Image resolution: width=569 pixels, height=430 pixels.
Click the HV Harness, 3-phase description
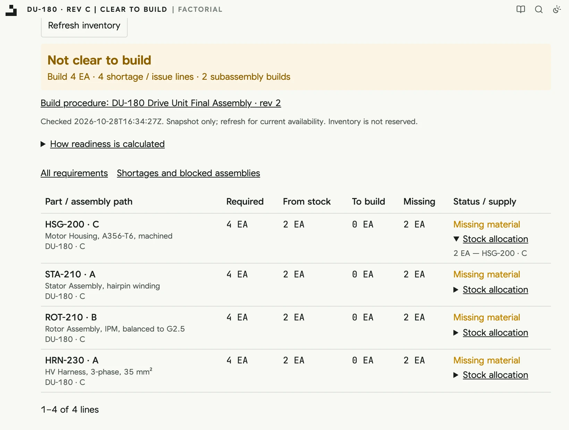click(x=99, y=372)
